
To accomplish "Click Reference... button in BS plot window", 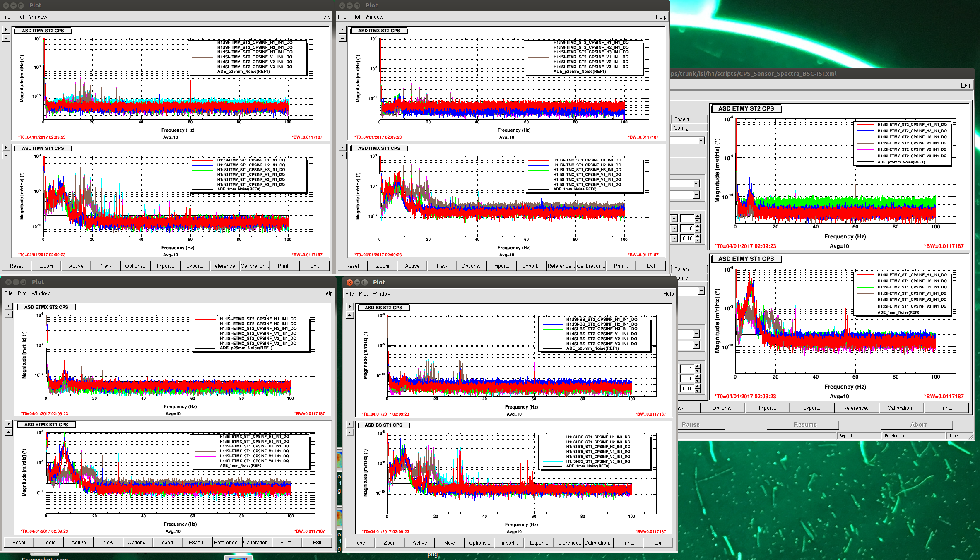I will 569,543.
